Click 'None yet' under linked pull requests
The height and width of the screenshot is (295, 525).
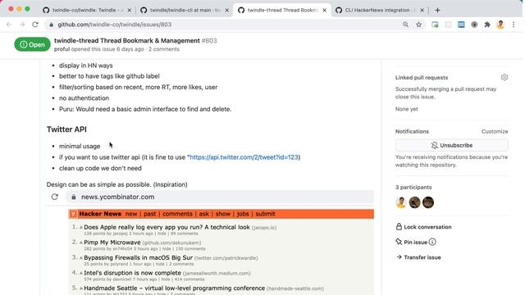click(x=407, y=109)
